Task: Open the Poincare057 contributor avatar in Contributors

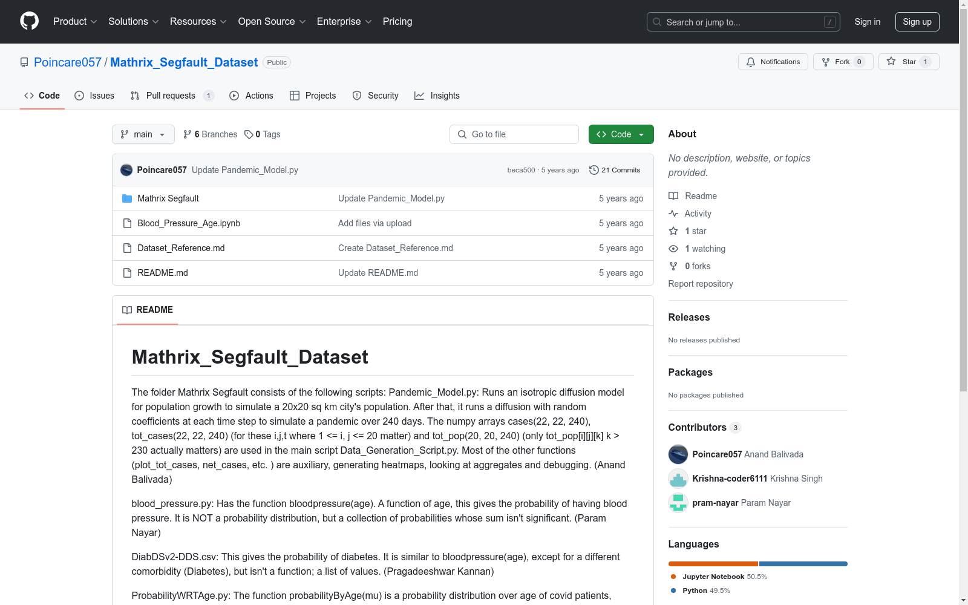Action: pos(678,454)
